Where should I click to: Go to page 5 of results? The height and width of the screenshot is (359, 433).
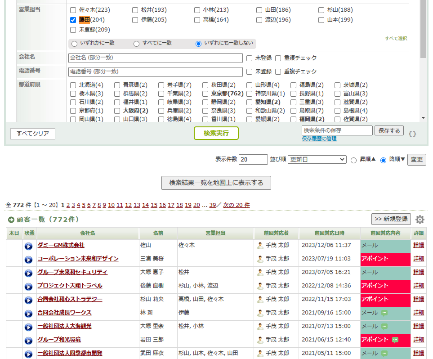[x=84, y=205]
